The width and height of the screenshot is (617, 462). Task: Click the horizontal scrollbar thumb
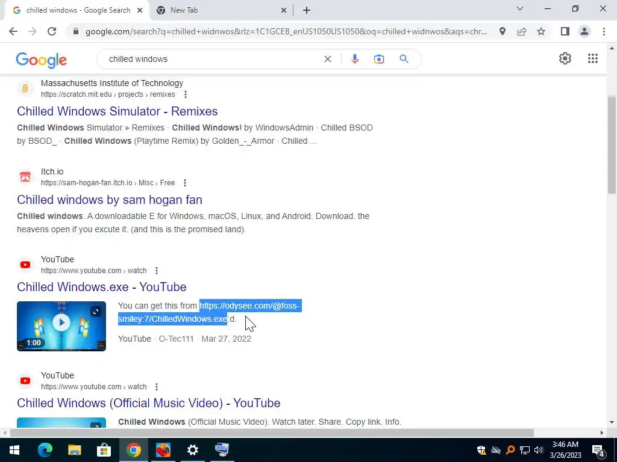tap(272, 433)
